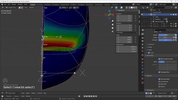Open the Physics properties tab icon
Viewport: 178px width, 100px height.
coord(143,69)
